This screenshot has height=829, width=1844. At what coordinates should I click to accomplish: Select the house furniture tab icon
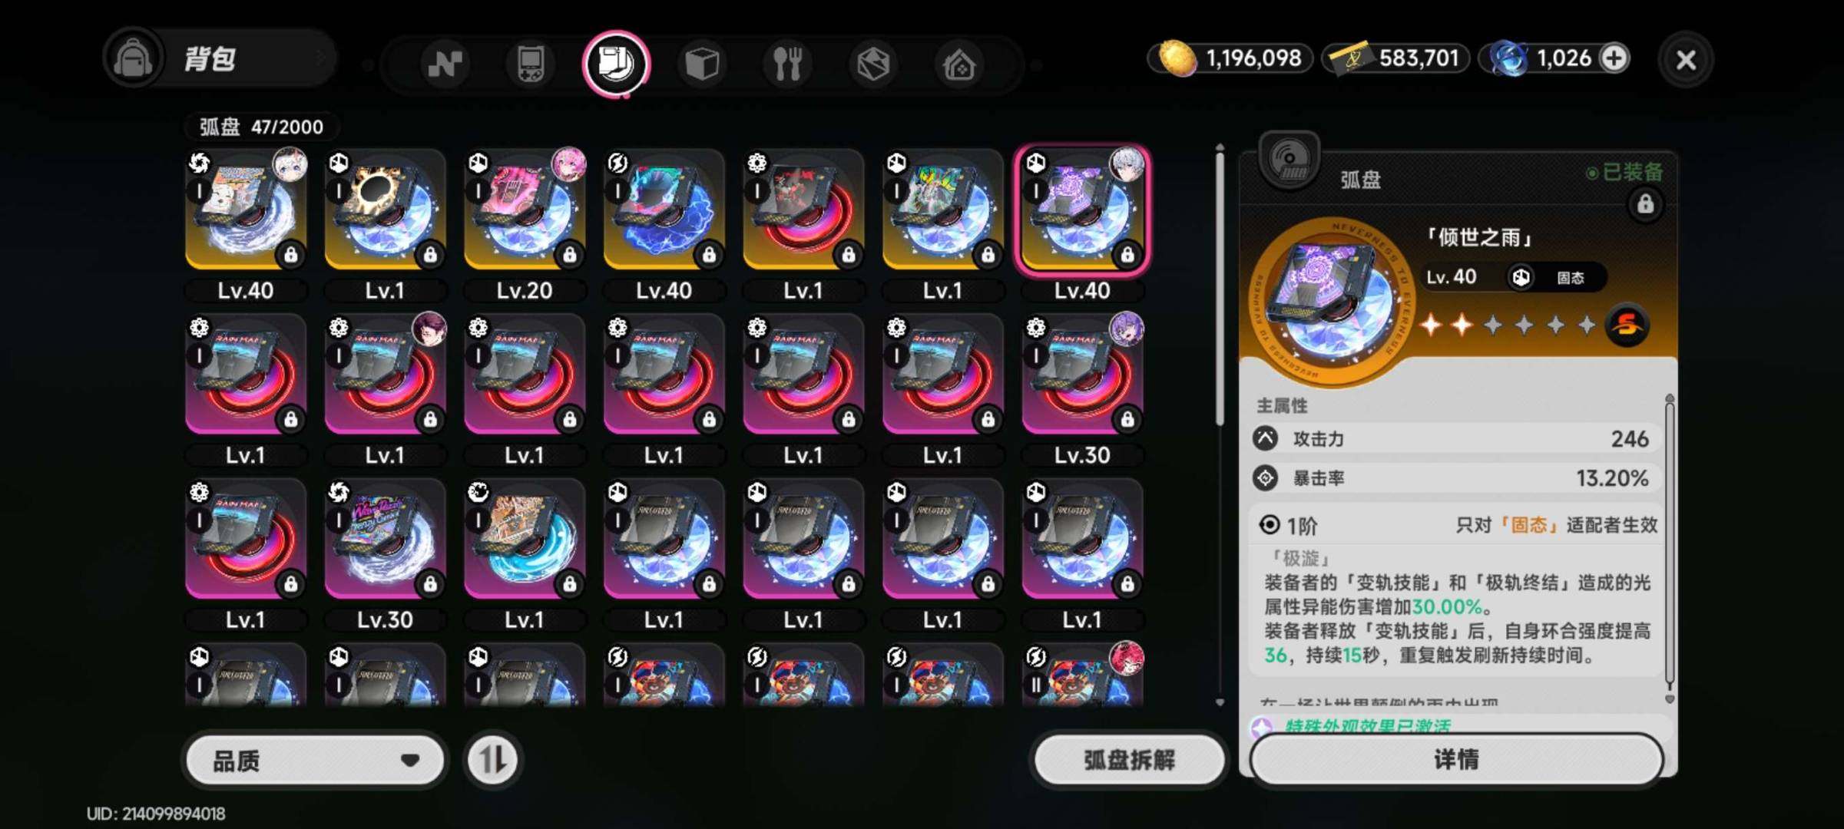(x=958, y=64)
